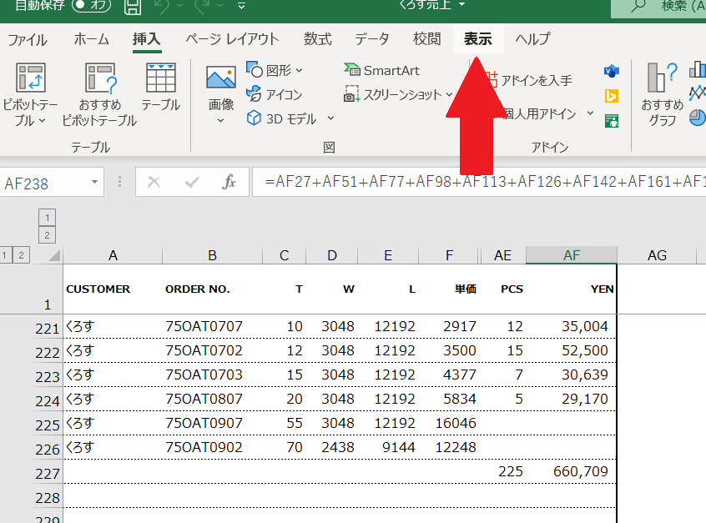Screen dimensions: 706x523
Task: Select the 挿入 ribbon tab
Action: pos(147,39)
